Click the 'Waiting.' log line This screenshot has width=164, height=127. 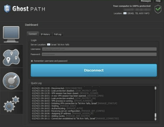[x=54, y=106]
